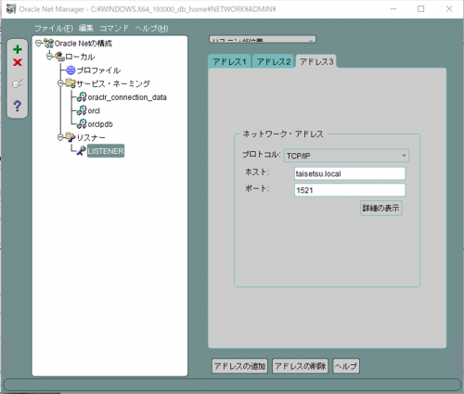
Task: Click the サービス・ネーミング folder icon
Action: 71,83
